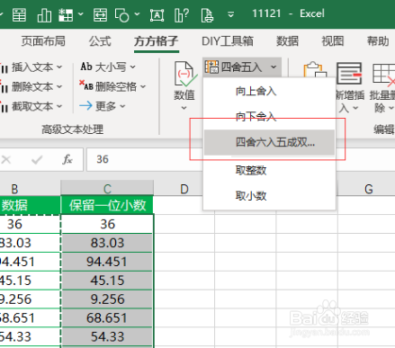Select column D header
Viewport: 395px width, 348px height.
coord(184,189)
